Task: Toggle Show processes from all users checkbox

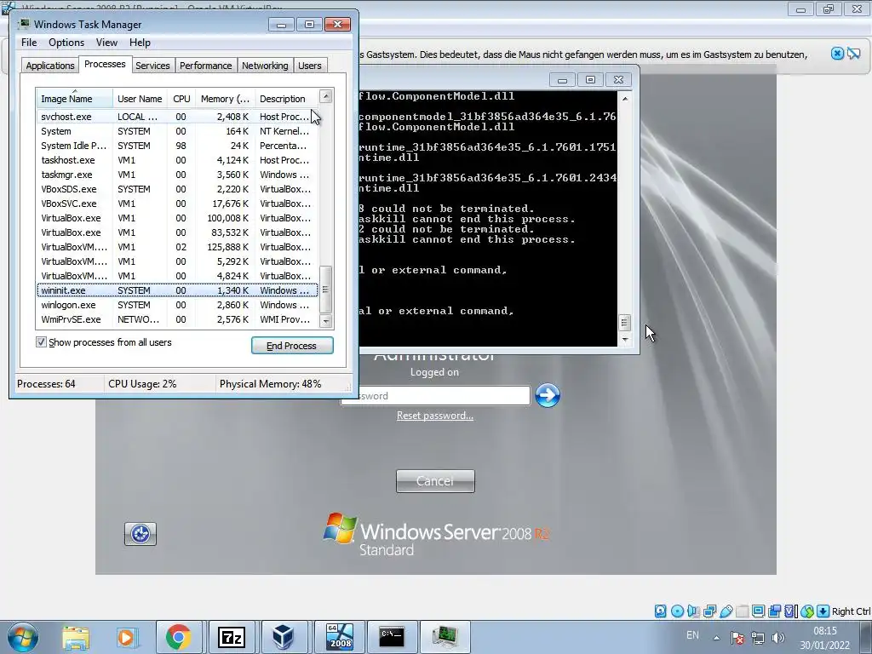Action: click(41, 342)
